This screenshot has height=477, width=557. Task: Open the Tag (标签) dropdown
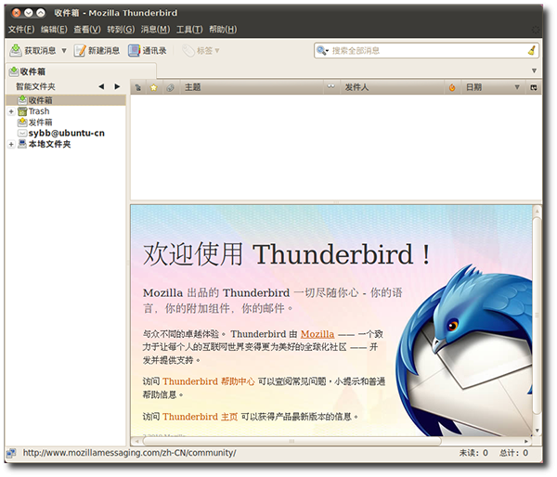[x=201, y=50]
